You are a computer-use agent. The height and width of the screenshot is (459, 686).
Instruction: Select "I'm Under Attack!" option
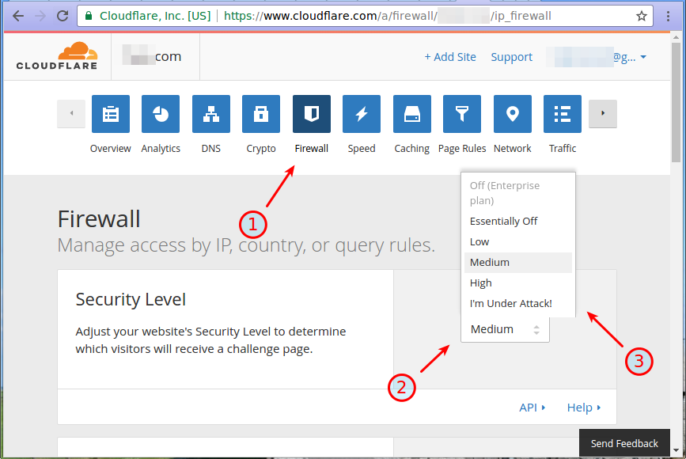click(x=518, y=303)
